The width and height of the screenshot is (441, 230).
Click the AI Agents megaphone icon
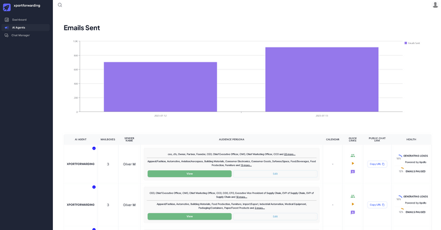[7, 28]
